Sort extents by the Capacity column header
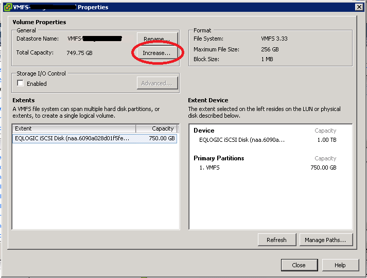 coord(156,128)
